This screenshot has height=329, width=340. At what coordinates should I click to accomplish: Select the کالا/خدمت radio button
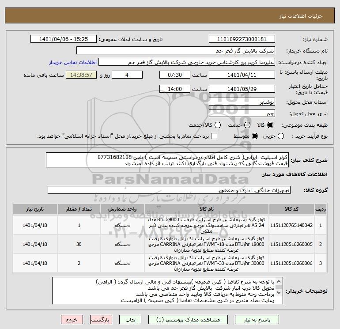[218, 125]
